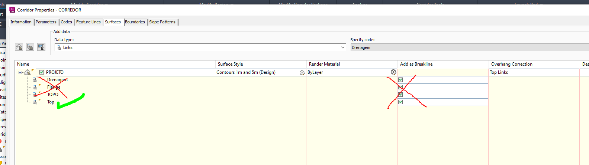This screenshot has height=165, width=589.
Task: Switch to the Boundaries tab
Action: click(x=135, y=22)
